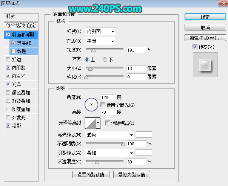Click 设置为默认值 button
The image size is (228, 186).
[x=91, y=175]
